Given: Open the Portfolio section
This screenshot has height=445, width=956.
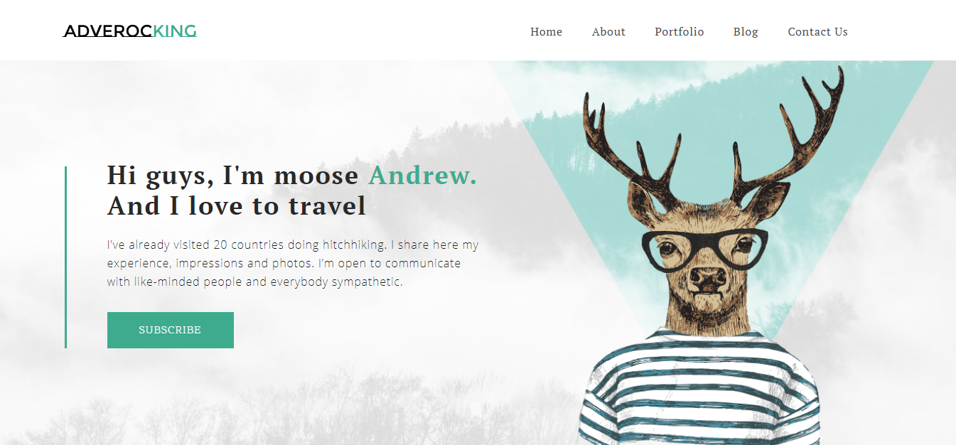Looking at the screenshot, I should click(x=679, y=32).
